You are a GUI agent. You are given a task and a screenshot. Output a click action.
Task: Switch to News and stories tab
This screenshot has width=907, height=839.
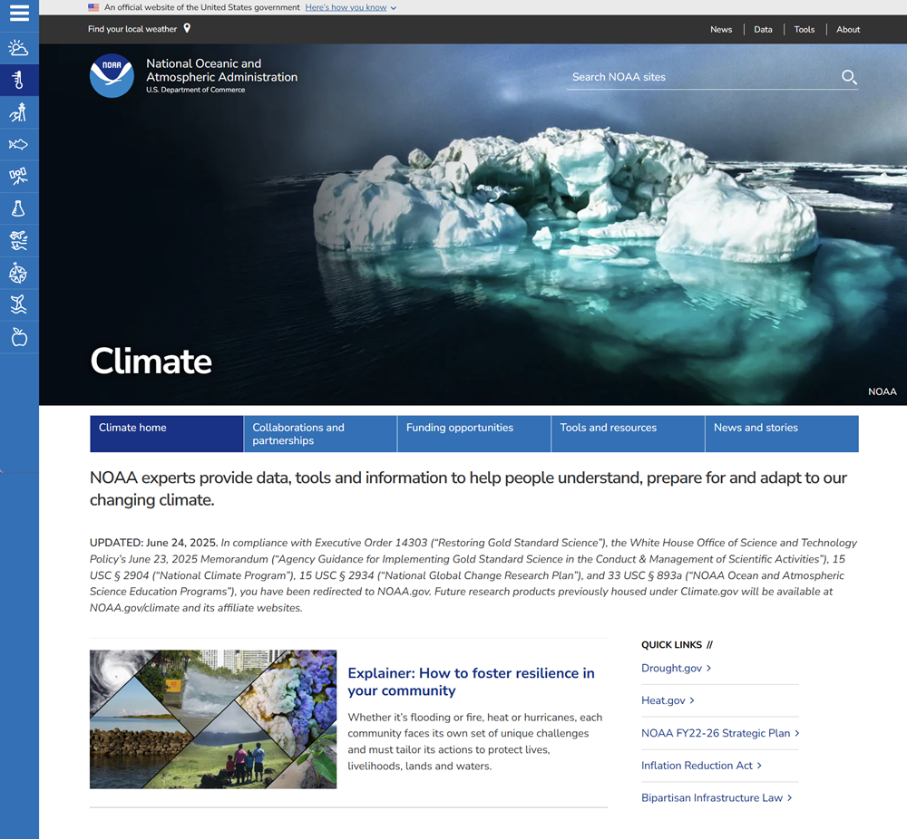pos(782,434)
